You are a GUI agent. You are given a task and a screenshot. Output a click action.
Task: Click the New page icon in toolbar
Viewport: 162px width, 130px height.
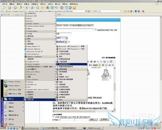(x=3, y=8)
